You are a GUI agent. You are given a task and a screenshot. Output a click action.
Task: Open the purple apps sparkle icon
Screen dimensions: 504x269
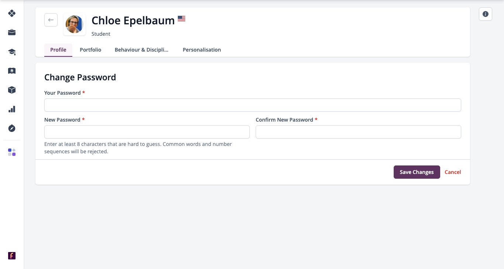pyautogui.click(x=12, y=152)
